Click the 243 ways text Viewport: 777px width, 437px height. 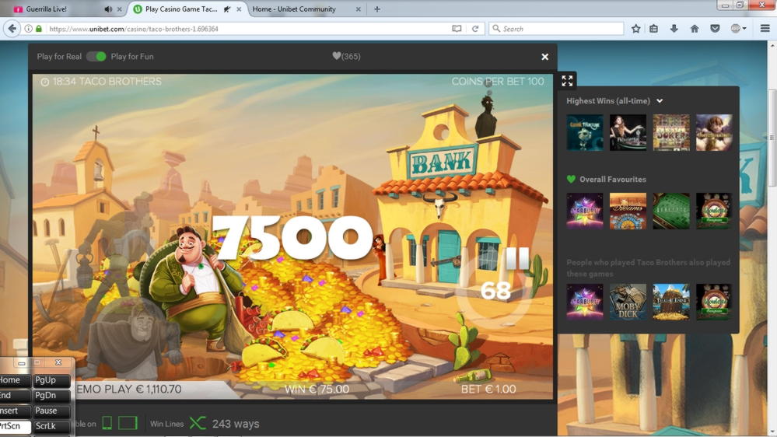click(x=236, y=424)
